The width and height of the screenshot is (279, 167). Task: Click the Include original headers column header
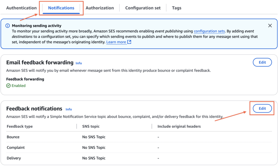(x=179, y=126)
